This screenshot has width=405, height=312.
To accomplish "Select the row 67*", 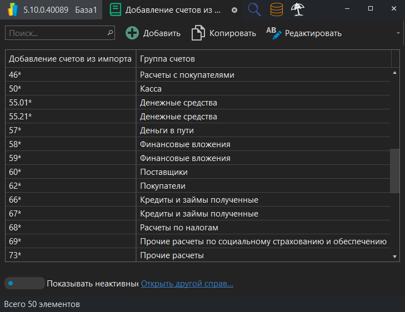I will 198,214.
